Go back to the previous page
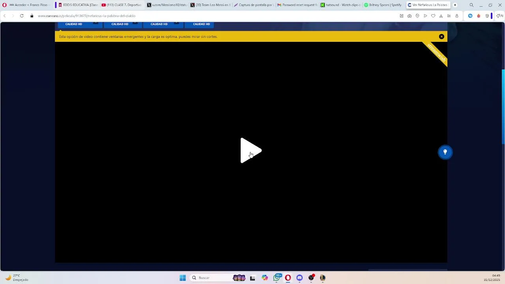Screen dimensions: 505x284 (5, 16)
